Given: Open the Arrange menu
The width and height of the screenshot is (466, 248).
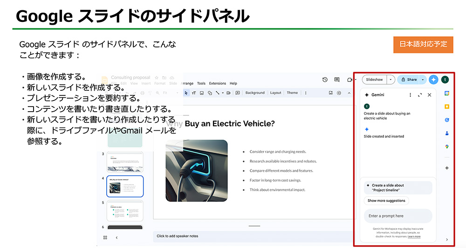Looking at the screenshot, I should click(187, 83).
